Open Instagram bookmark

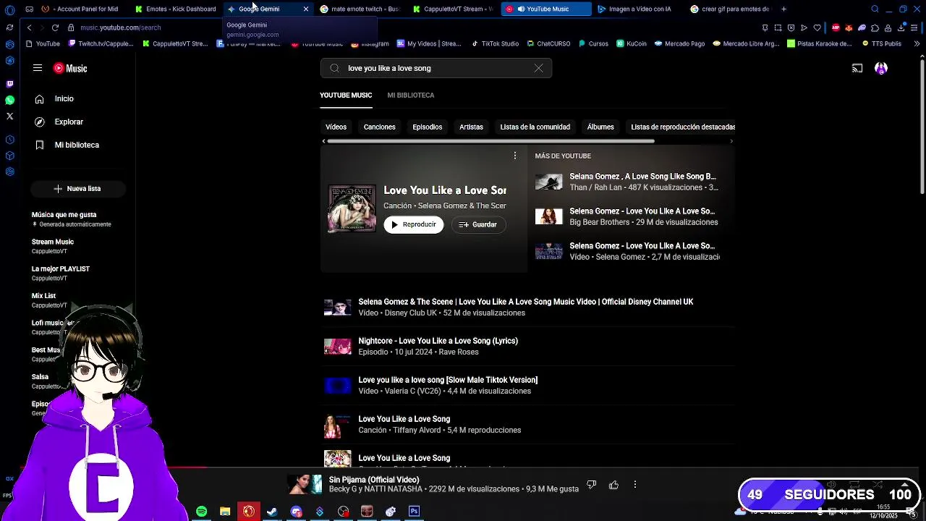pos(370,43)
